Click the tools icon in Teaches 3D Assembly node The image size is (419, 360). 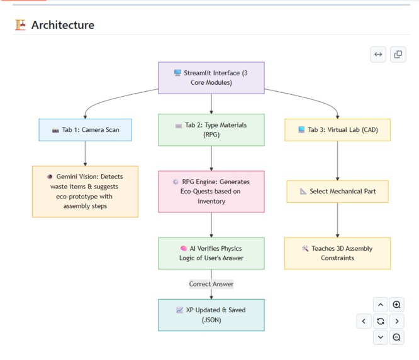(305, 248)
